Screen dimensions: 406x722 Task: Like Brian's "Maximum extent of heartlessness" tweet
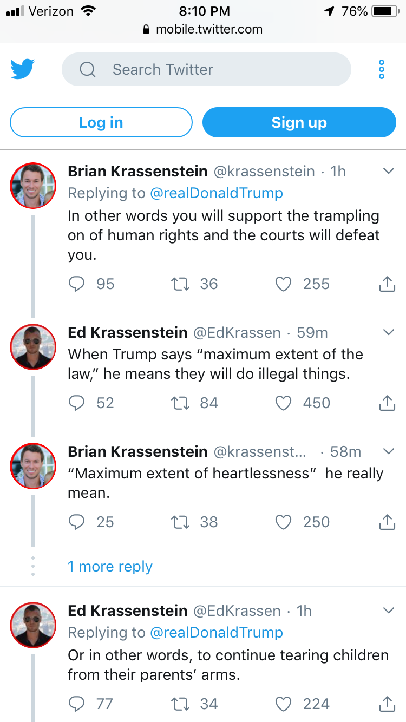point(284,522)
